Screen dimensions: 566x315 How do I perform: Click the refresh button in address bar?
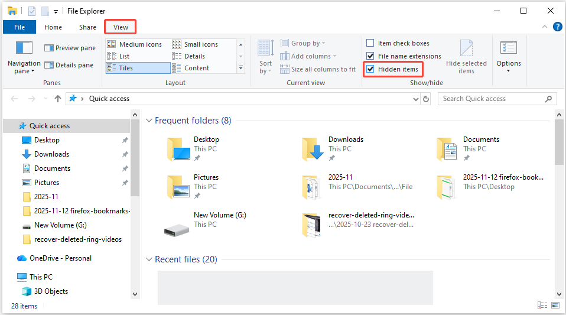(x=426, y=99)
